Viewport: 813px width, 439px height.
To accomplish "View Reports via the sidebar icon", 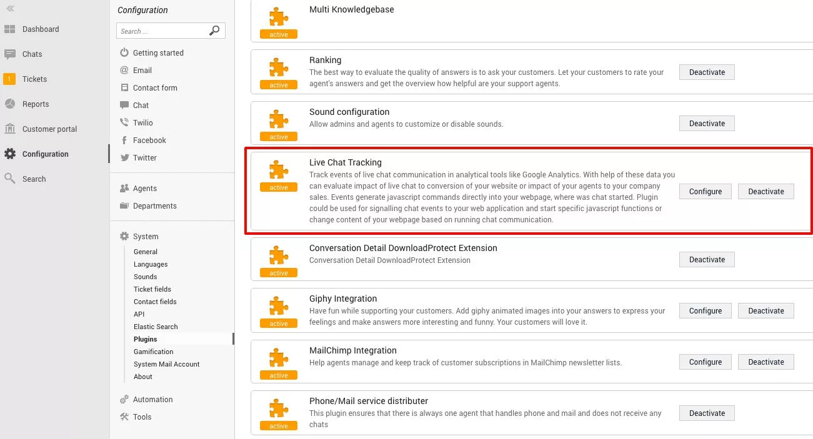I will pos(34,104).
